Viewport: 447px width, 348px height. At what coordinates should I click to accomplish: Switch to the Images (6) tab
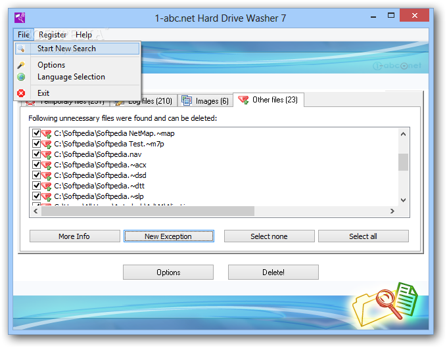[205, 101]
